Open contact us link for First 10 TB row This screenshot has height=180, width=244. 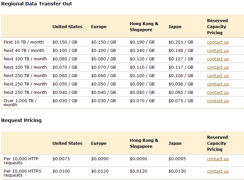[218, 42]
